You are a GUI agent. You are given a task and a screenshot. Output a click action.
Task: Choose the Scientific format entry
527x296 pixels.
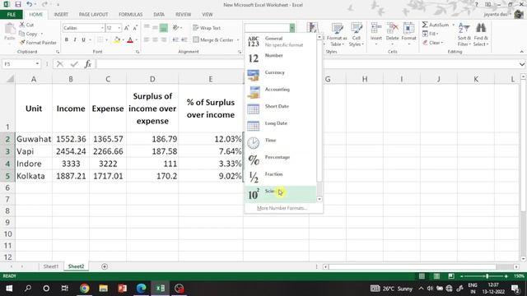(x=281, y=194)
